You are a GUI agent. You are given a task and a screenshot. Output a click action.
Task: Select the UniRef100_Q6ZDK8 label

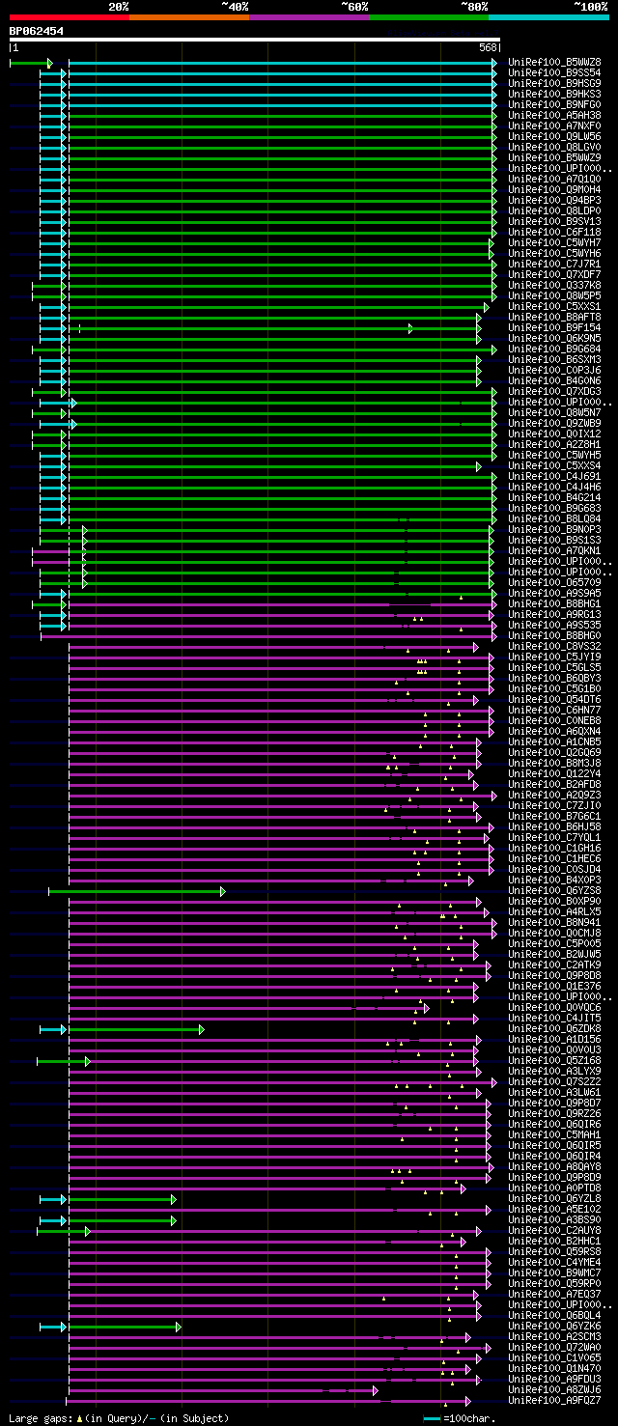[x=554, y=1028]
